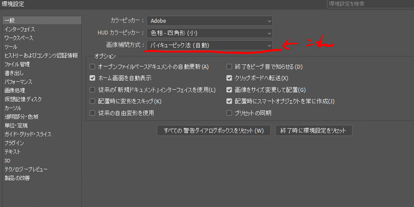
Task: Switch to the パフォーマンス category
Action: (18, 82)
